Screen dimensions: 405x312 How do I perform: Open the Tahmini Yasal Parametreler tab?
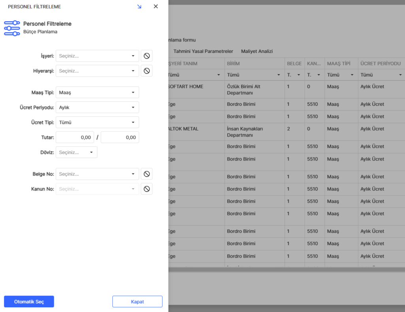pos(203,51)
